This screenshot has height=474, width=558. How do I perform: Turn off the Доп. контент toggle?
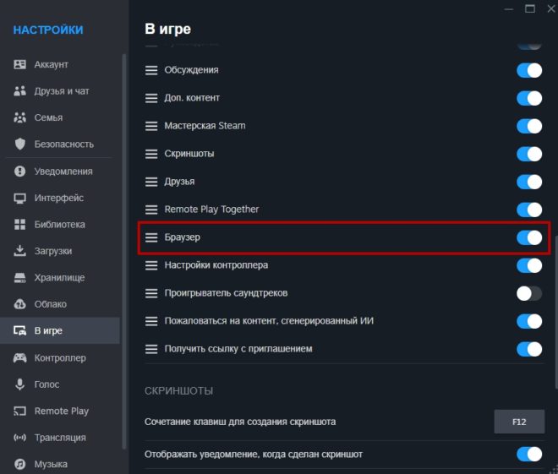(529, 98)
